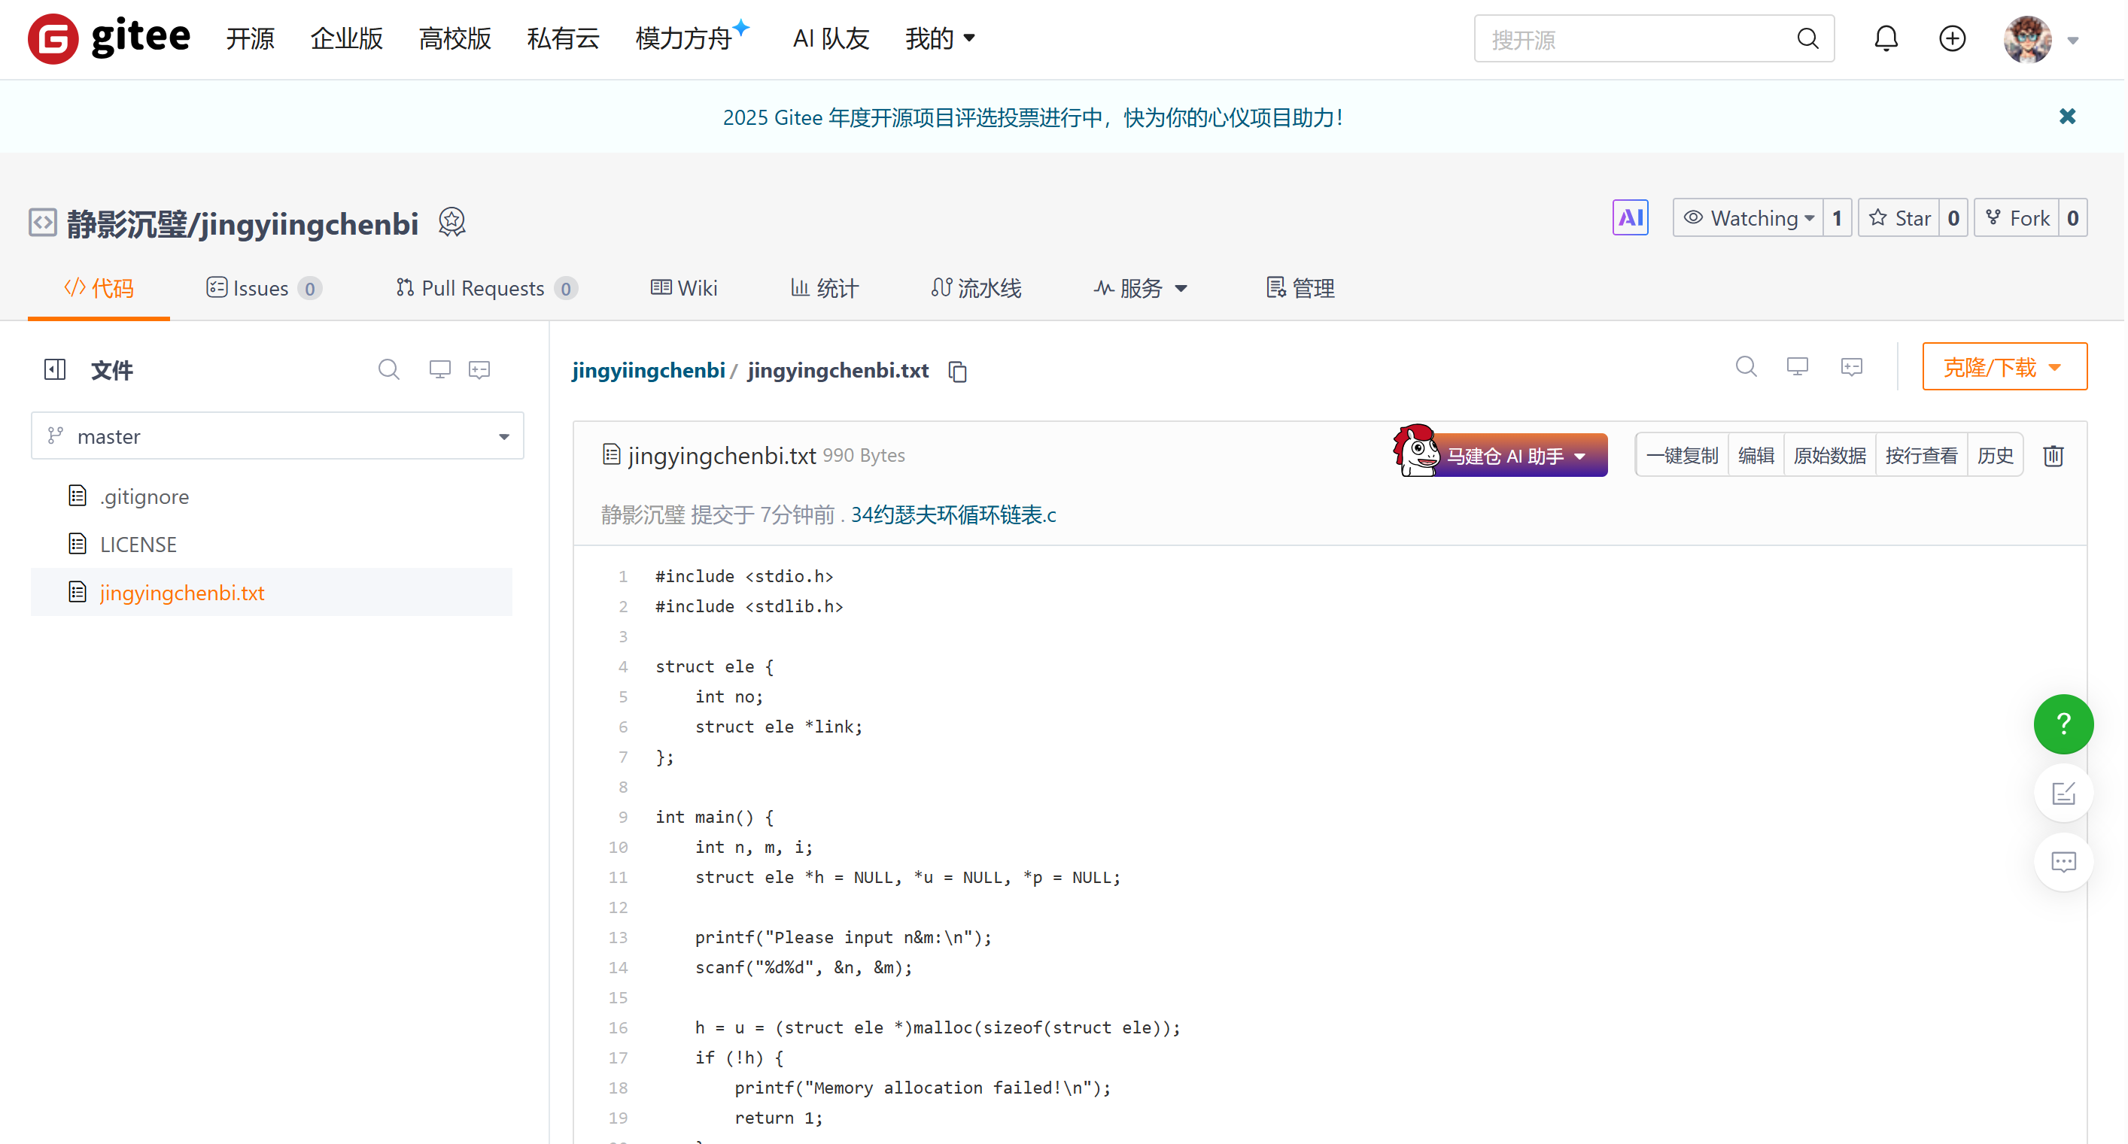Open the Pull Requests tab
Screen dimensions: 2128x1144
[485, 288]
